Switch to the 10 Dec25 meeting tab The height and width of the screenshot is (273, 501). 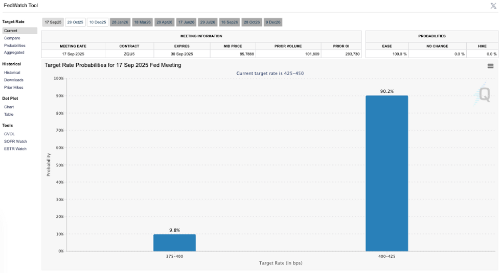pos(97,22)
